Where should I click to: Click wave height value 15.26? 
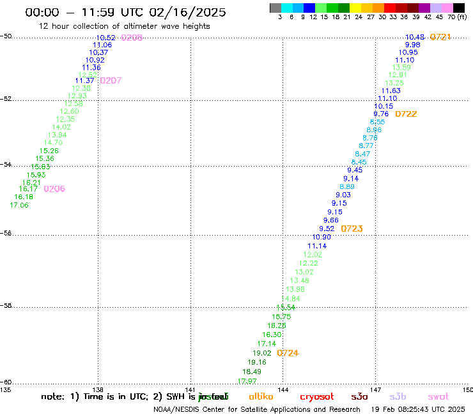tap(49, 151)
